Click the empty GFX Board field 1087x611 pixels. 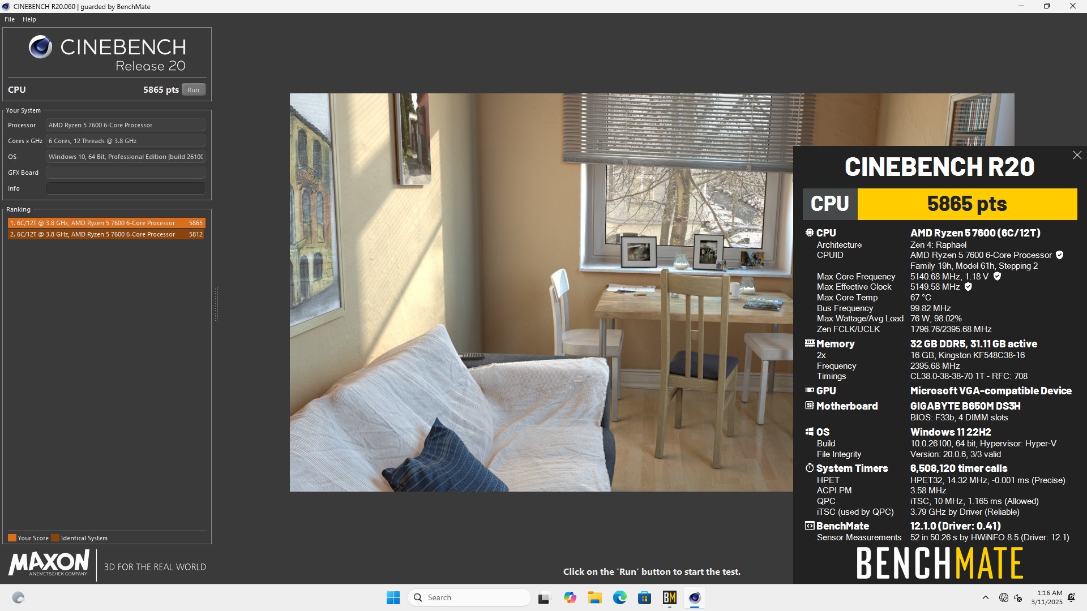(126, 173)
